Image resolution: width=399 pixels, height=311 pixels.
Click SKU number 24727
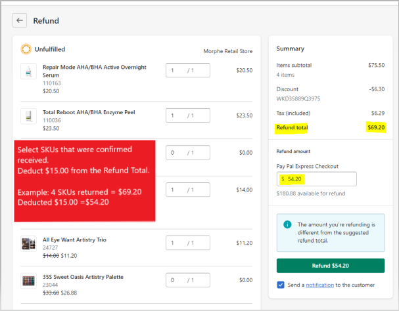50,247
